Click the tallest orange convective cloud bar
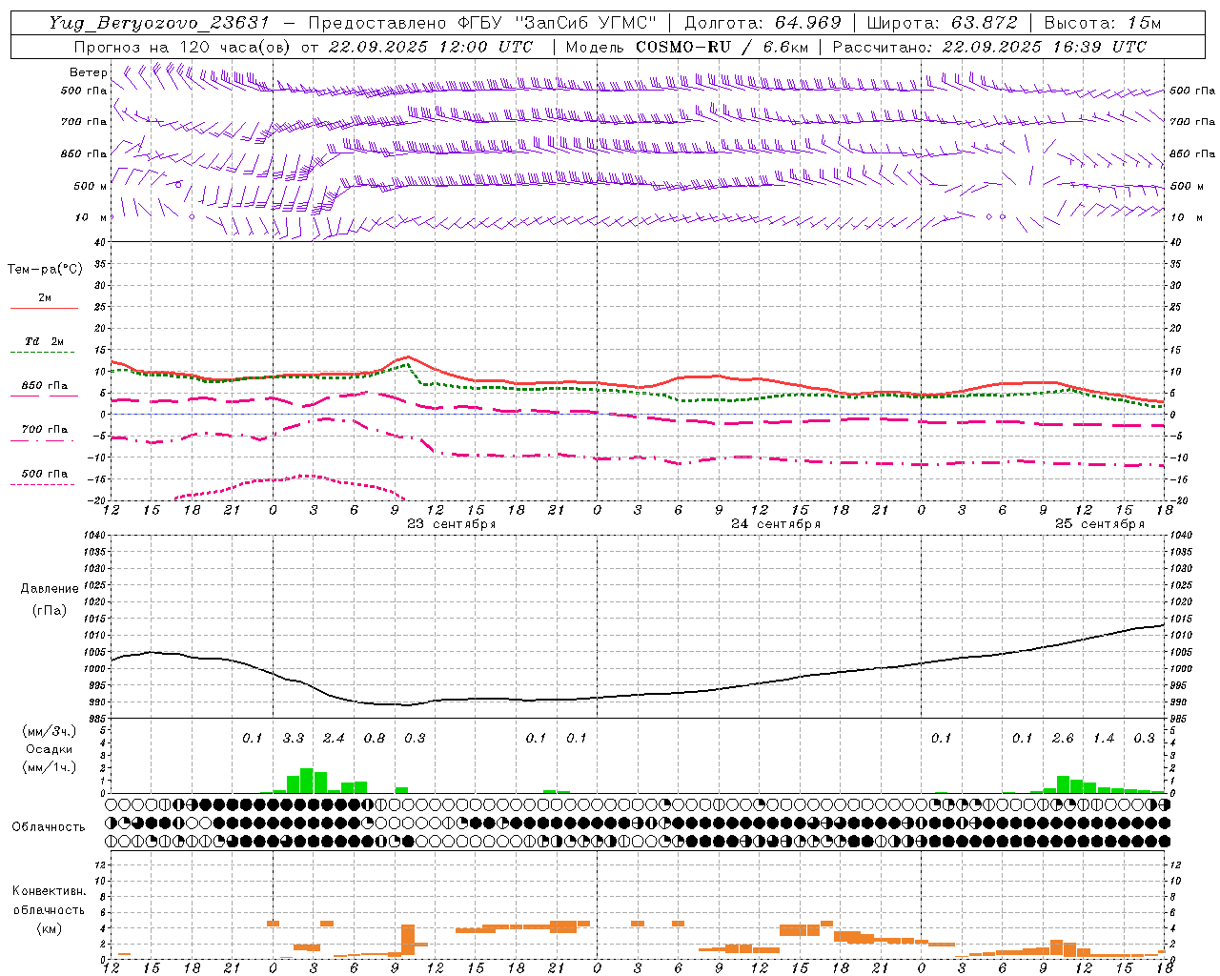 [x=408, y=940]
